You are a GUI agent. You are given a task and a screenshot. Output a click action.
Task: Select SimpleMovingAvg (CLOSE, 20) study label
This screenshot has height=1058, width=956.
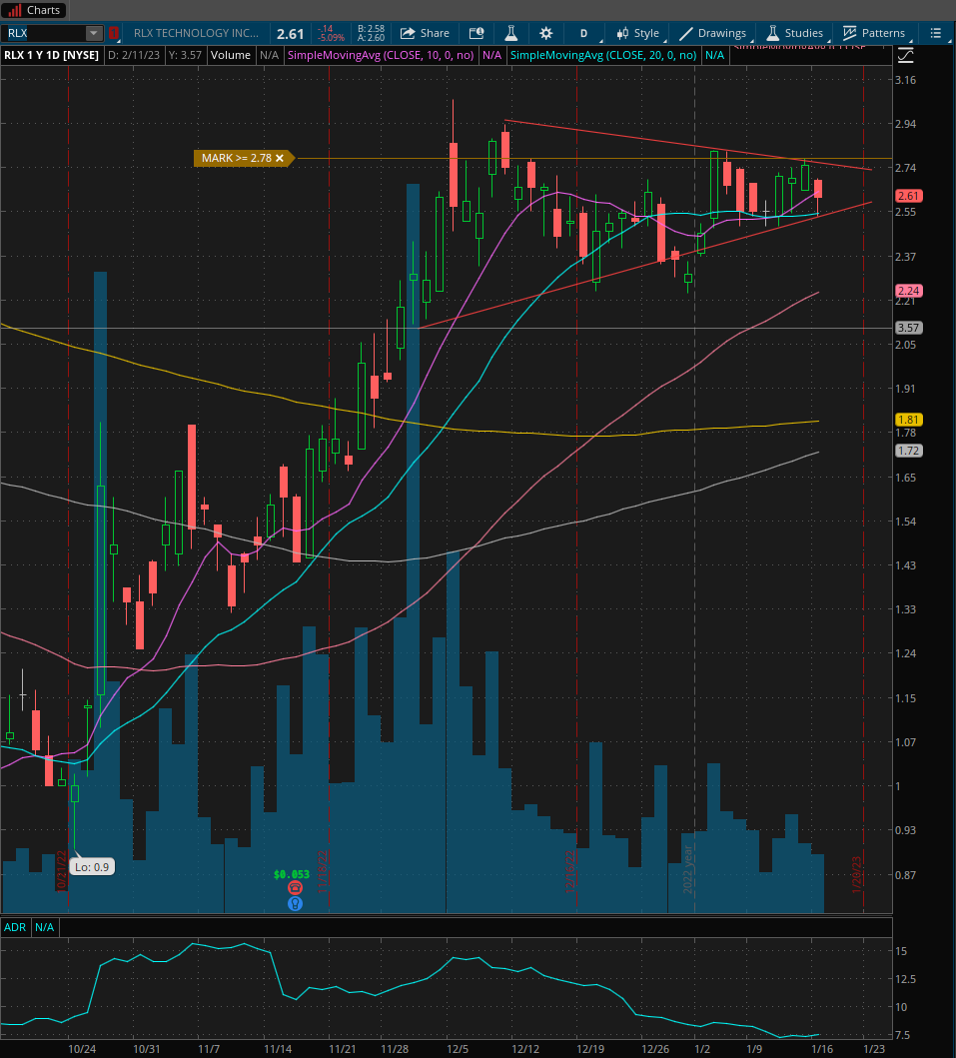click(x=603, y=55)
